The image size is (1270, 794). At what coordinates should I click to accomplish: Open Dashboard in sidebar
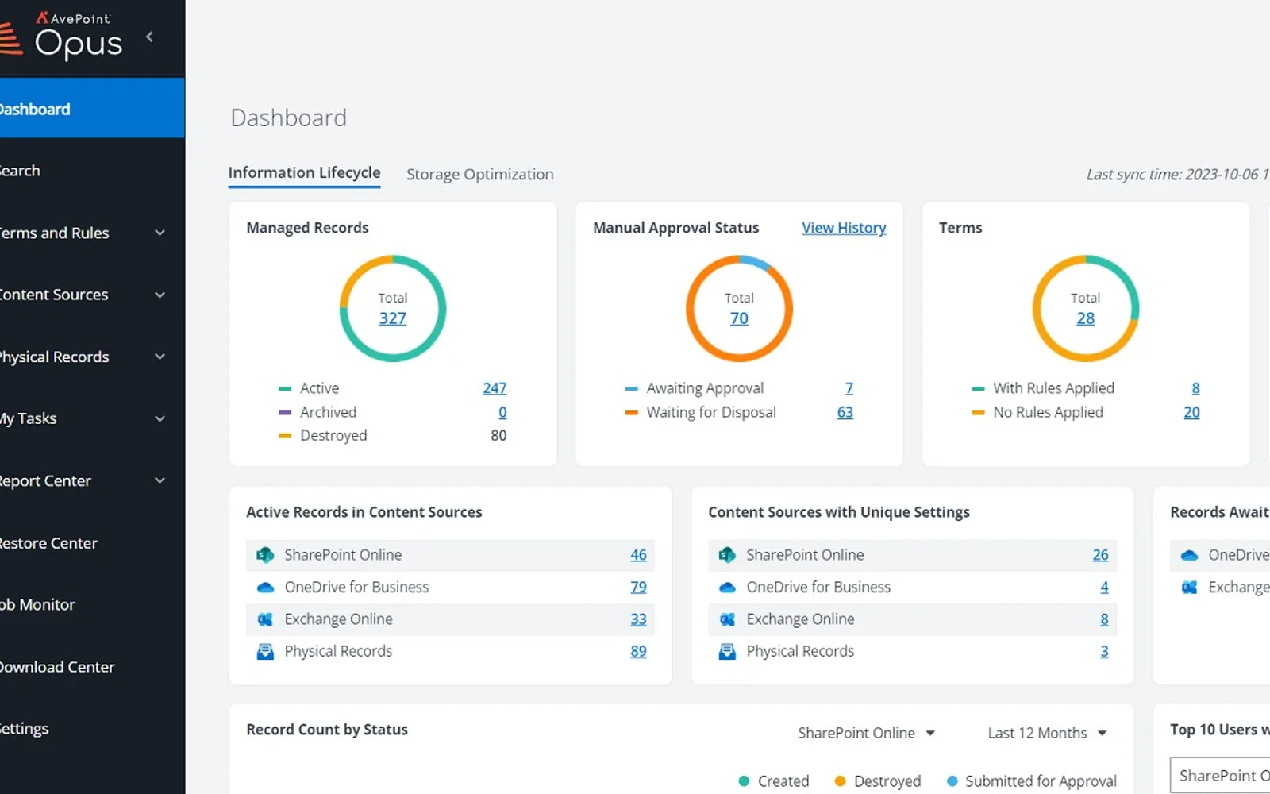coord(92,109)
